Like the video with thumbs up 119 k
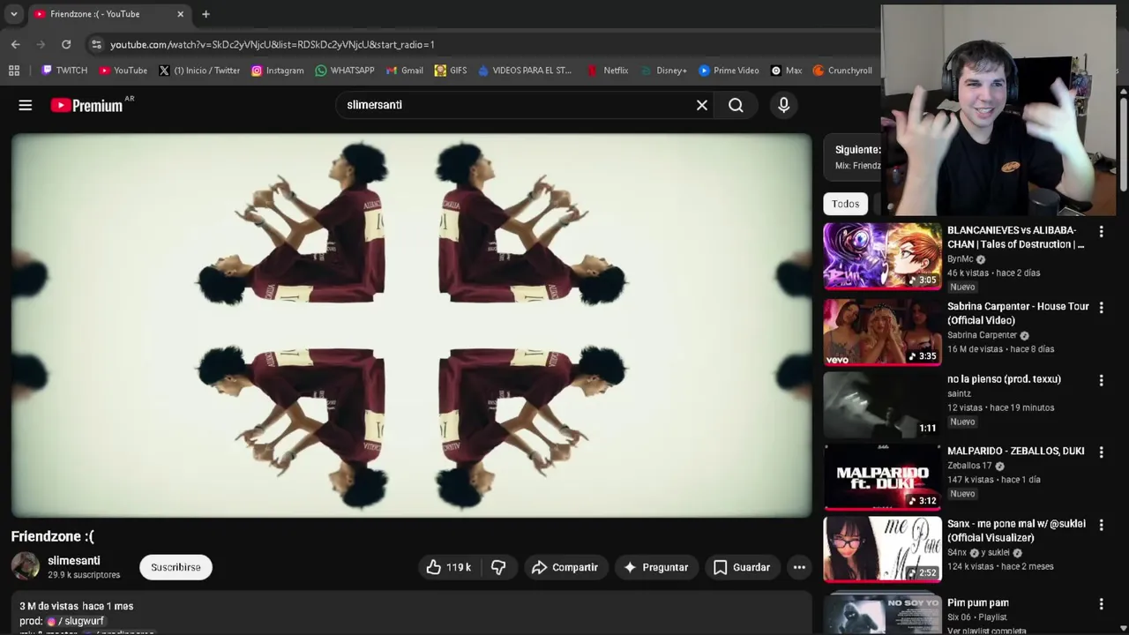 [x=450, y=567]
